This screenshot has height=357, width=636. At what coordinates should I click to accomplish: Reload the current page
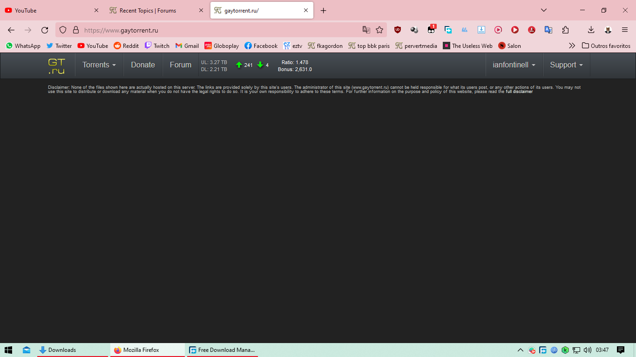point(45,30)
